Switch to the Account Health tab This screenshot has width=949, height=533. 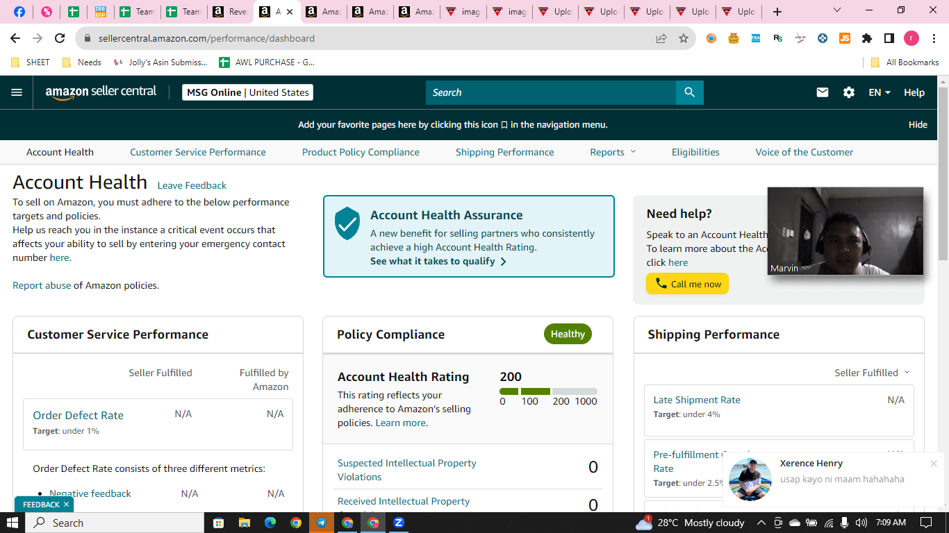[x=60, y=152]
